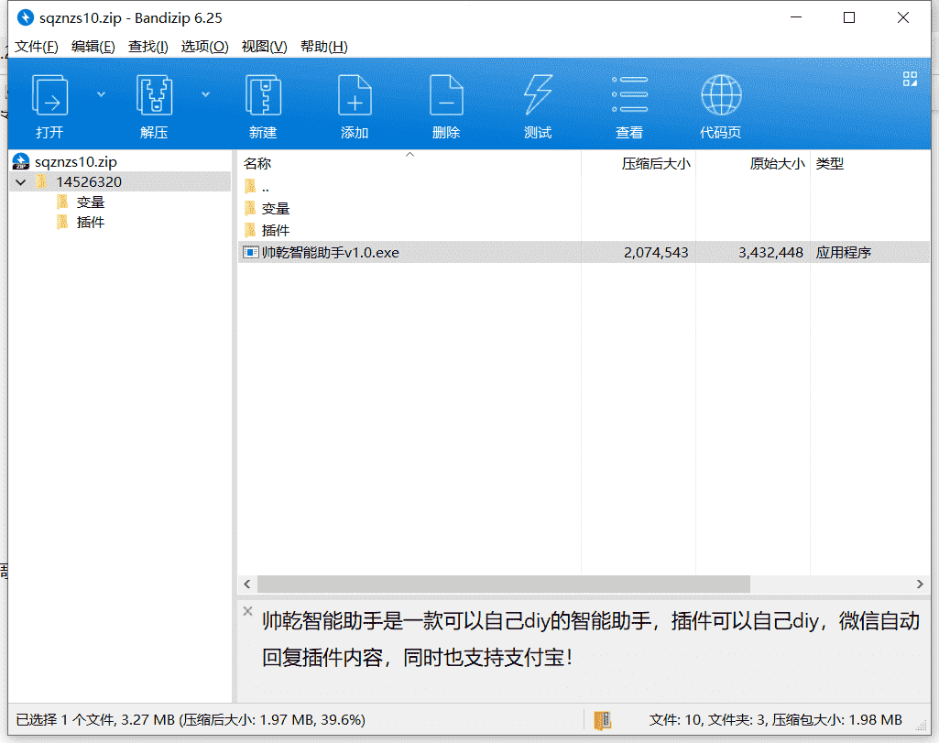Click the 解压 (Extract) toolbar icon
This screenshot has width=939, height=743.
[155, 95]
